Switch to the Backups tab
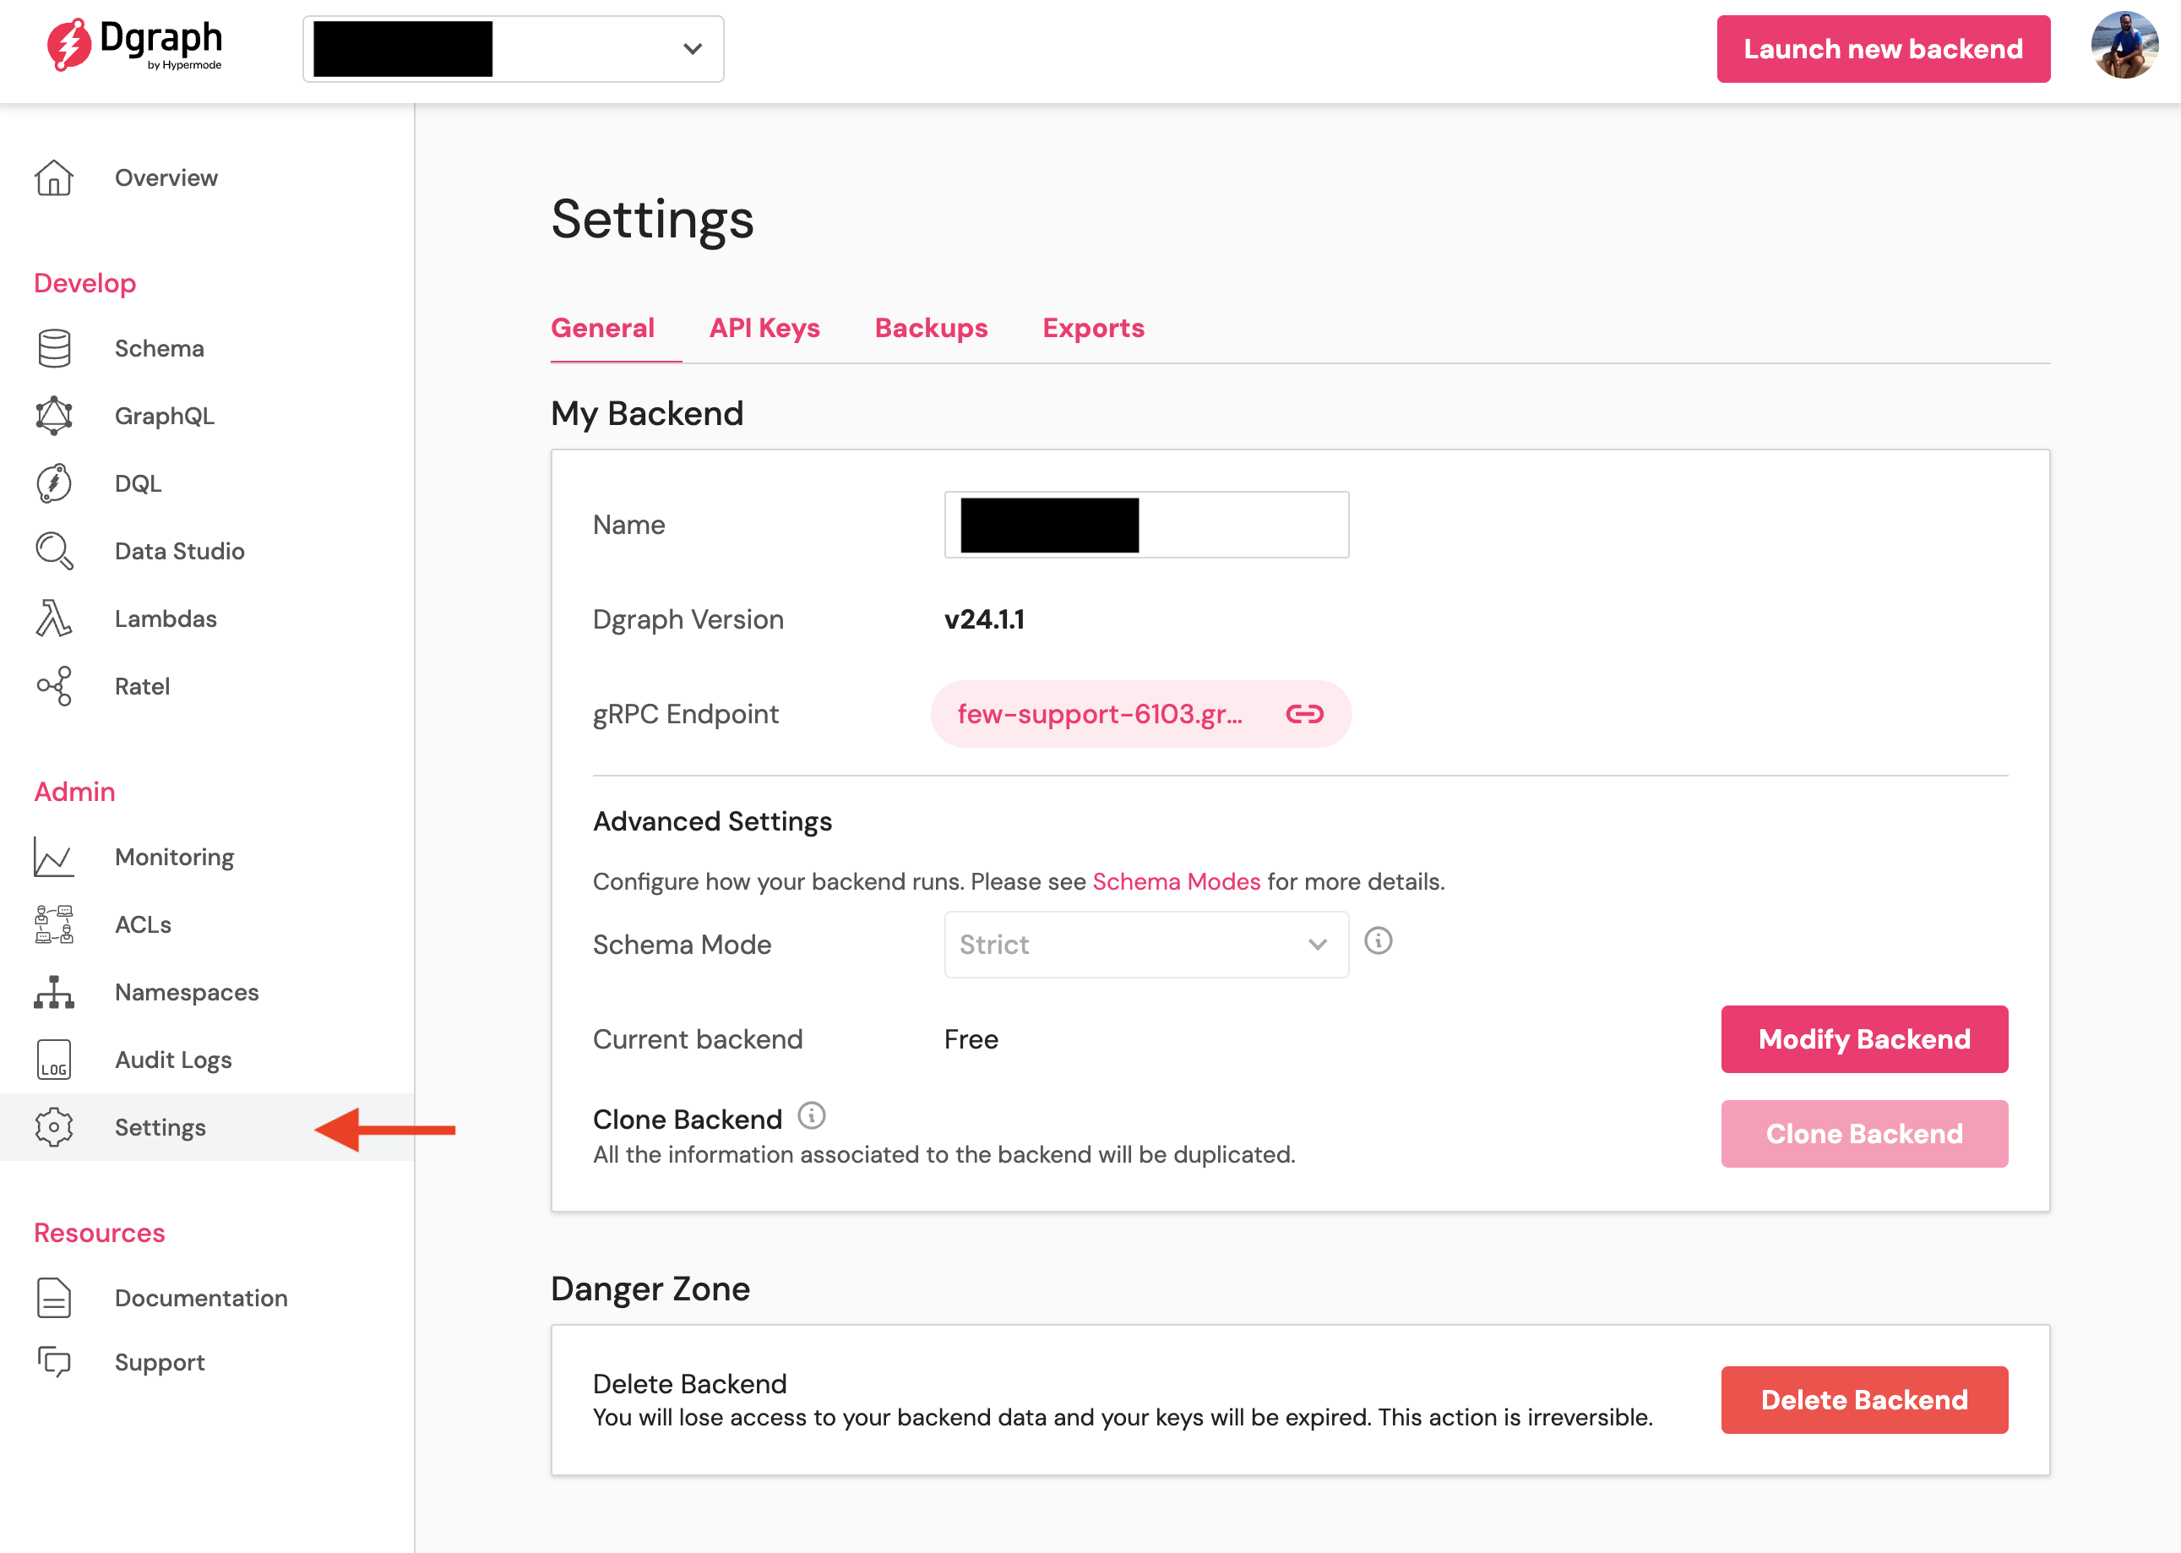 point(931,328)
